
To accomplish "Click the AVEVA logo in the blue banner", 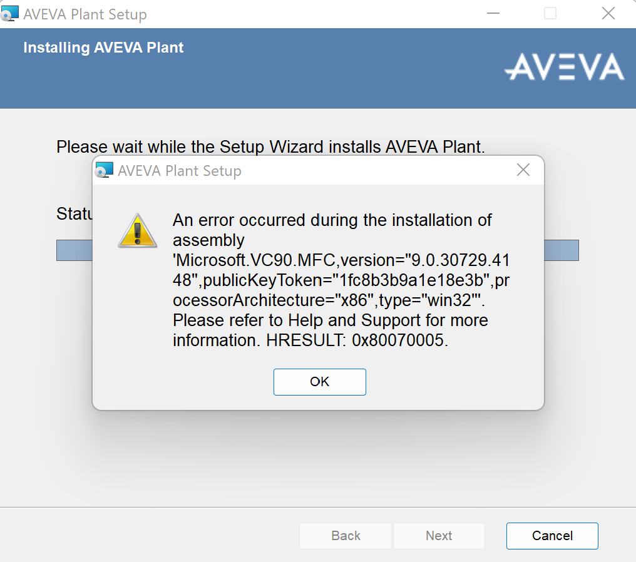I will click(x=564, y=68).
